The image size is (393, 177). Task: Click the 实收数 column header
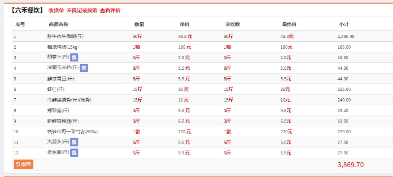pyautogui.click(x=233, y=24)
